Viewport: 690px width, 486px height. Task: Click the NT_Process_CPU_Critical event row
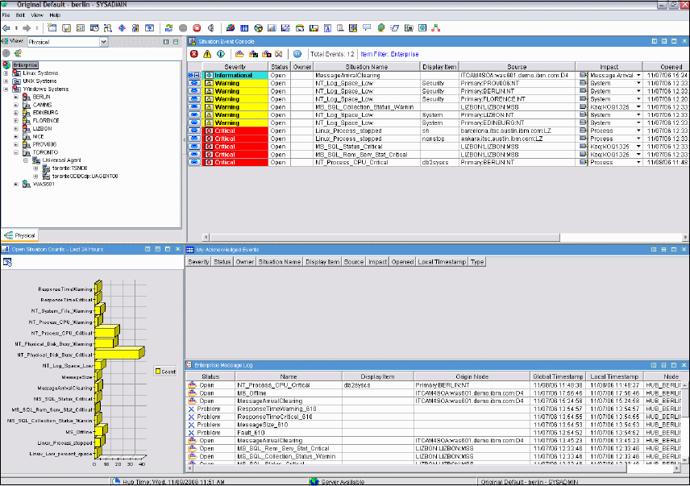click(438, 162)
